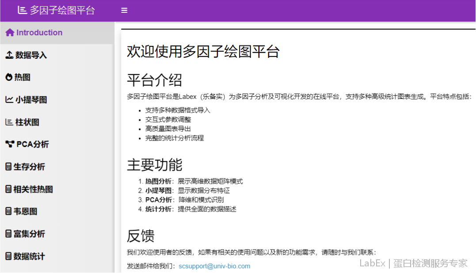The width and height of the screenshot is (476, 273).
Task: Click the 欢迎使用多因子绘图平台 heading
Action: pyautogui.click(x=203, y=52)
